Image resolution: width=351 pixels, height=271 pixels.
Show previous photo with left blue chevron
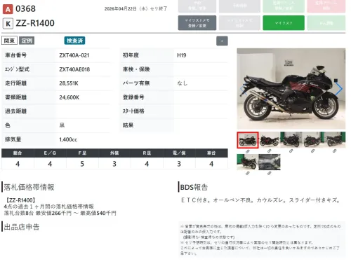tap(244, 89)
